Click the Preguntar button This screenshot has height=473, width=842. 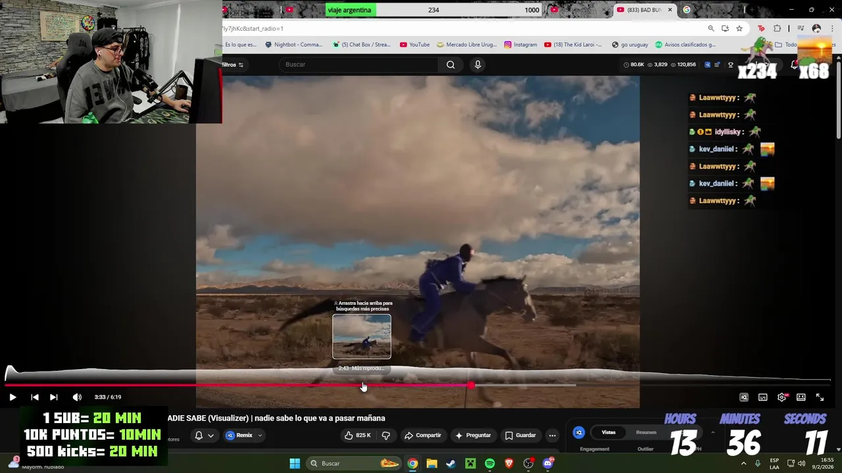coord(473,435)
